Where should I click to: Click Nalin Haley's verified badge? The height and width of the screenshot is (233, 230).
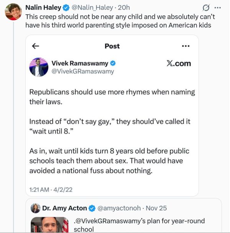pyautogui.click(x=66, y=7)
